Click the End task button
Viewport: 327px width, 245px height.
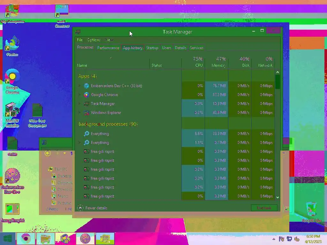click(x=264, y=208)
